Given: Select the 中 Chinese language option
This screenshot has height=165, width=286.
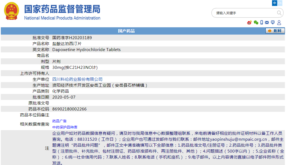Looking at the screenshot, I should 275,3.
